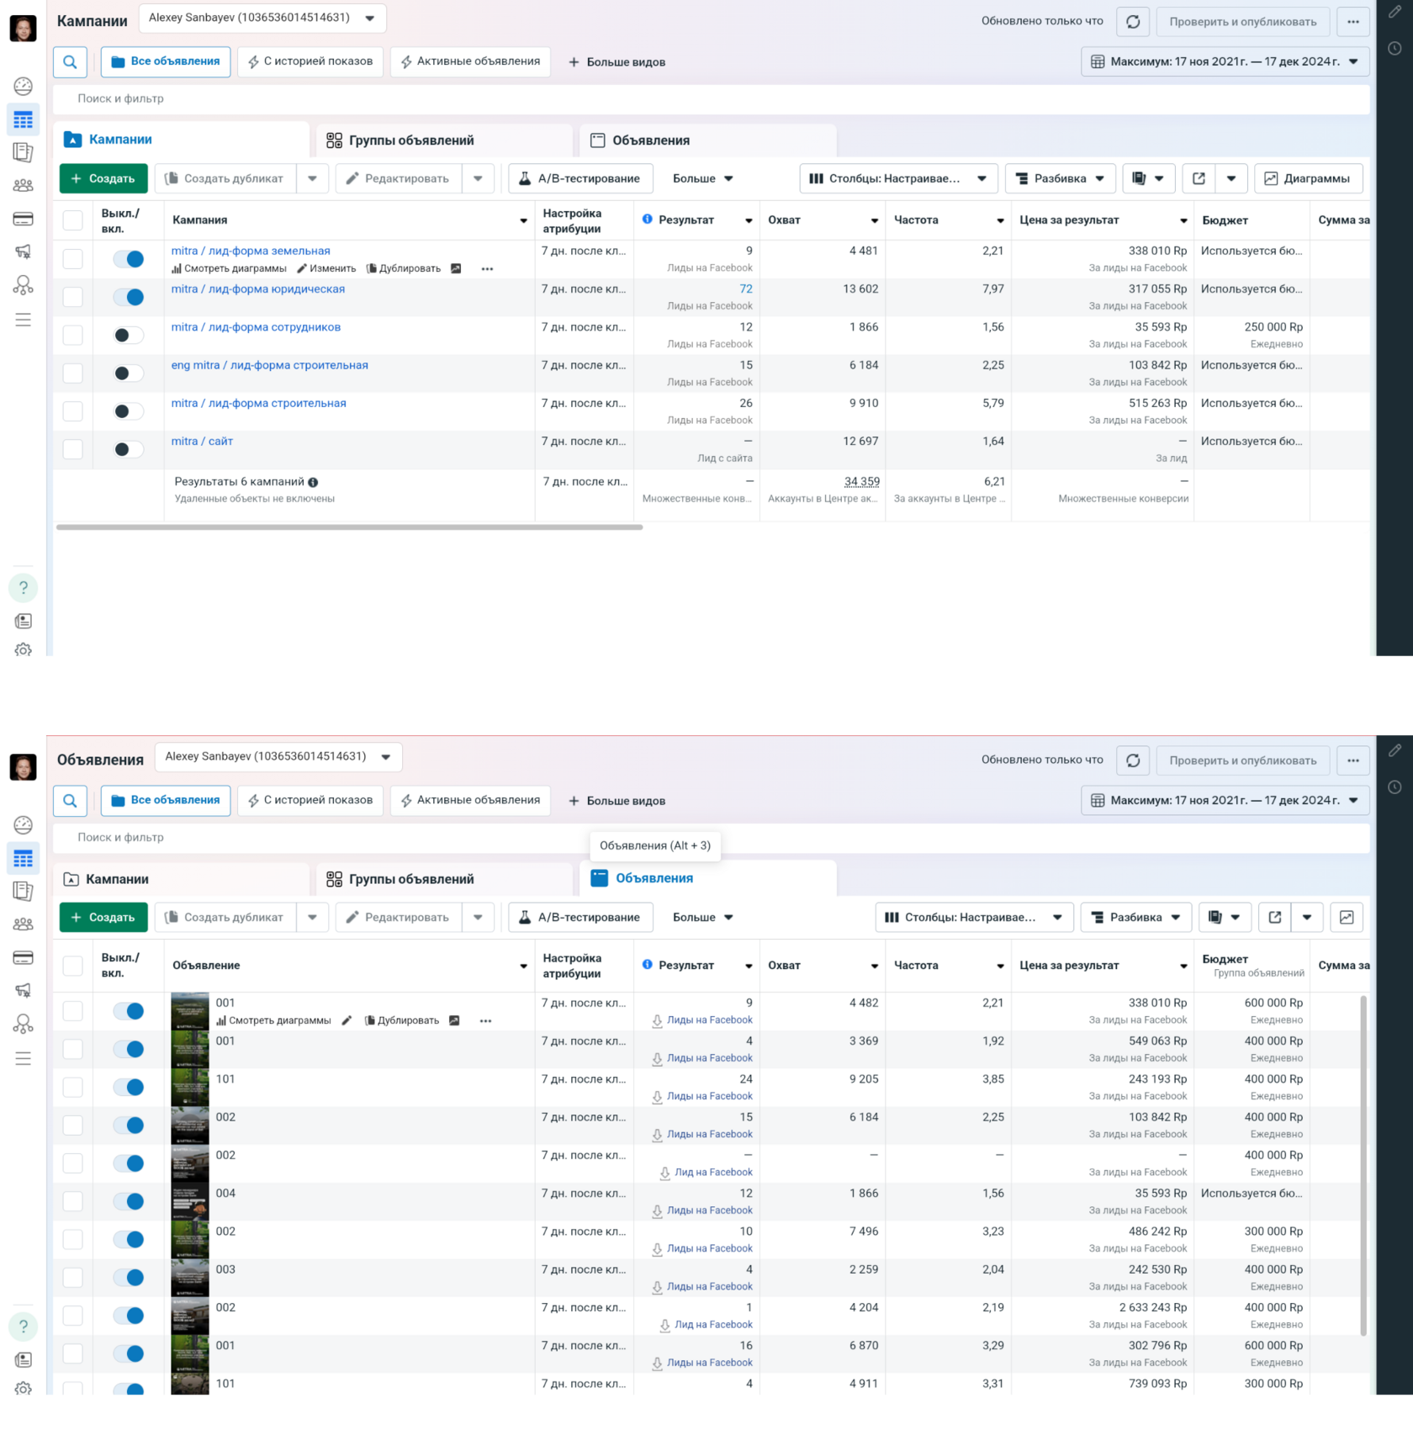
Task: Click horizontal scrollbar under campaigns table
Action: coord(349,527)
